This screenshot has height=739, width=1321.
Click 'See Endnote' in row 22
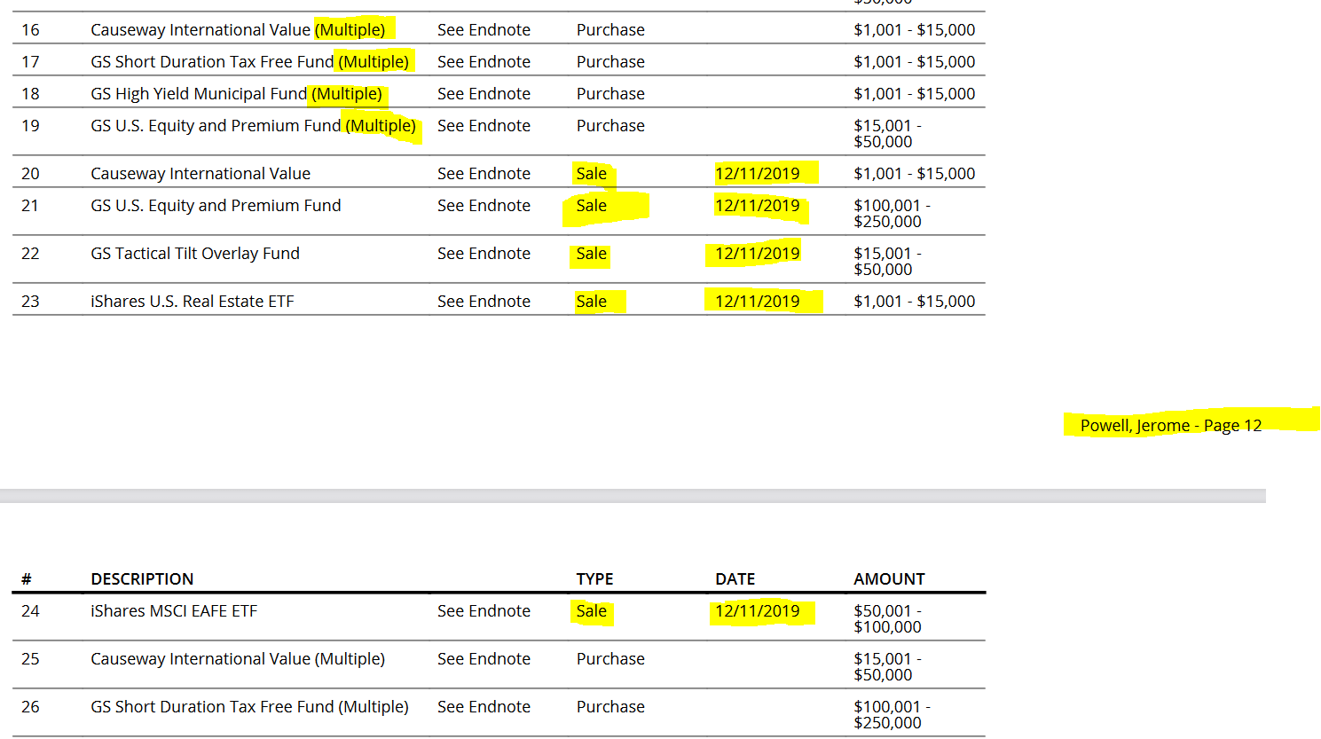pos(484,254)
